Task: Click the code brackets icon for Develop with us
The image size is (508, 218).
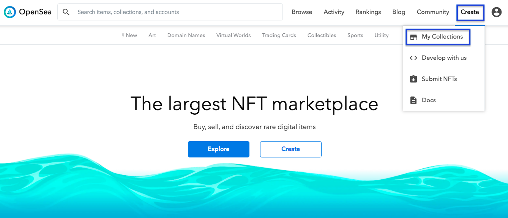Action: (413, 58)
